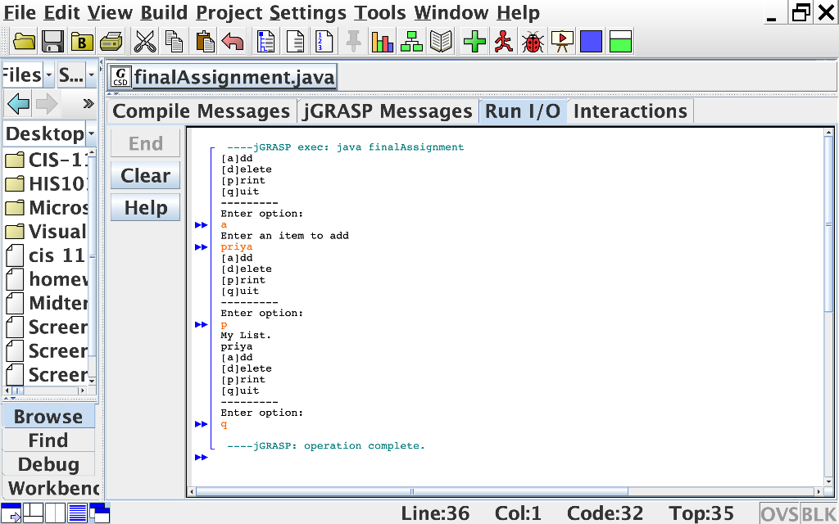The image size is (839, 524).
Task: Open the UML diagram icon in the toolbar
Action: click(x=410, y=41)
